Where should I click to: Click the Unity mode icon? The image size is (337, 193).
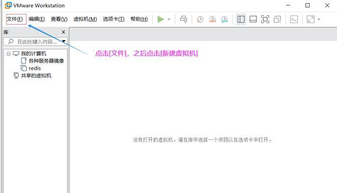277,19
